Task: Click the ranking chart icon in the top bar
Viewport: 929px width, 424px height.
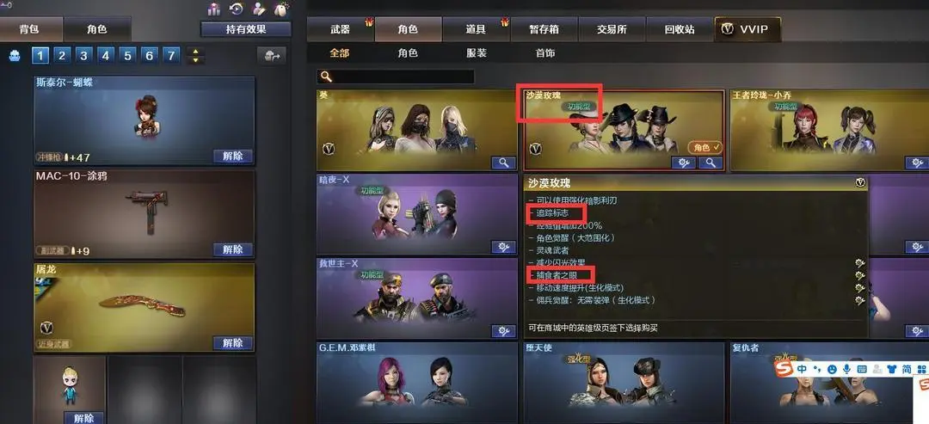Action: (x=214, y=9)
